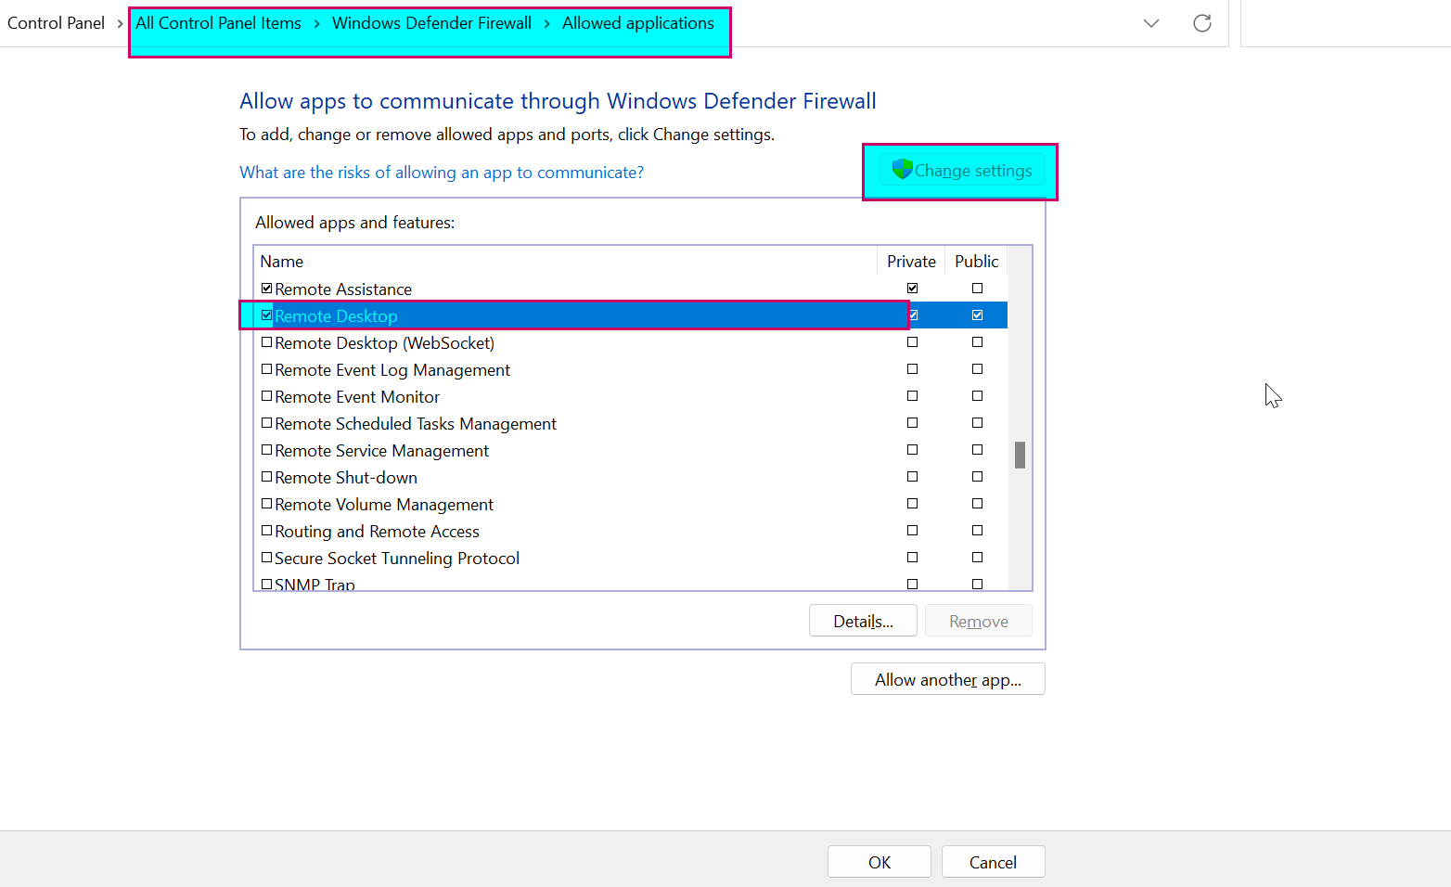Enable Remote Event Log Management name checkbox
Screen dimensions: 1451x887
point(266,369)
